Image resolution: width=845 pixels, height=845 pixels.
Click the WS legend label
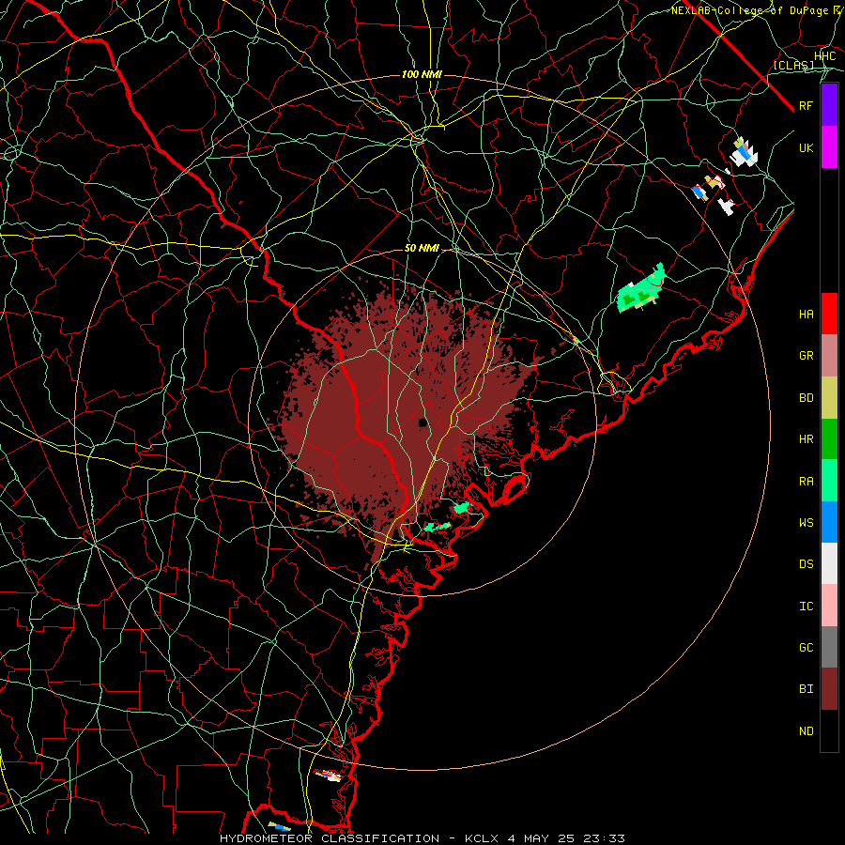click(806, 522)
